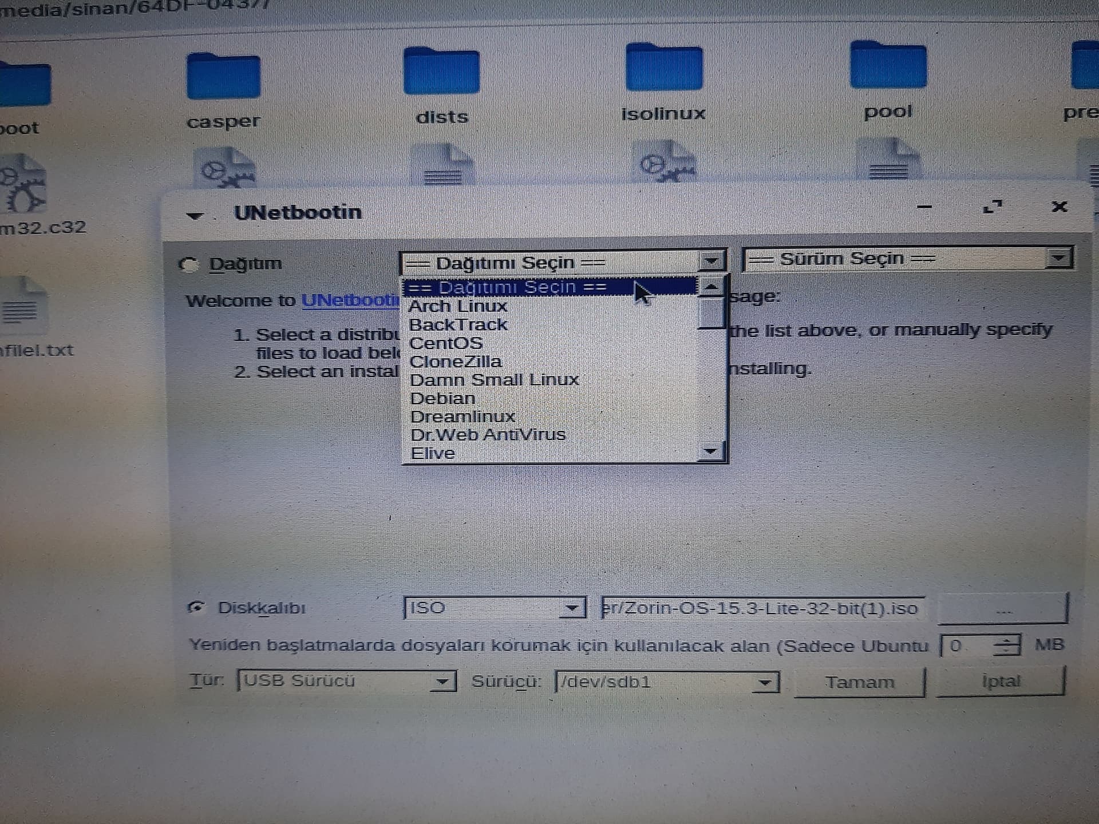1099x824 pixels.
Task: Minimize the UNetbootin window
Action: (924, 207)
